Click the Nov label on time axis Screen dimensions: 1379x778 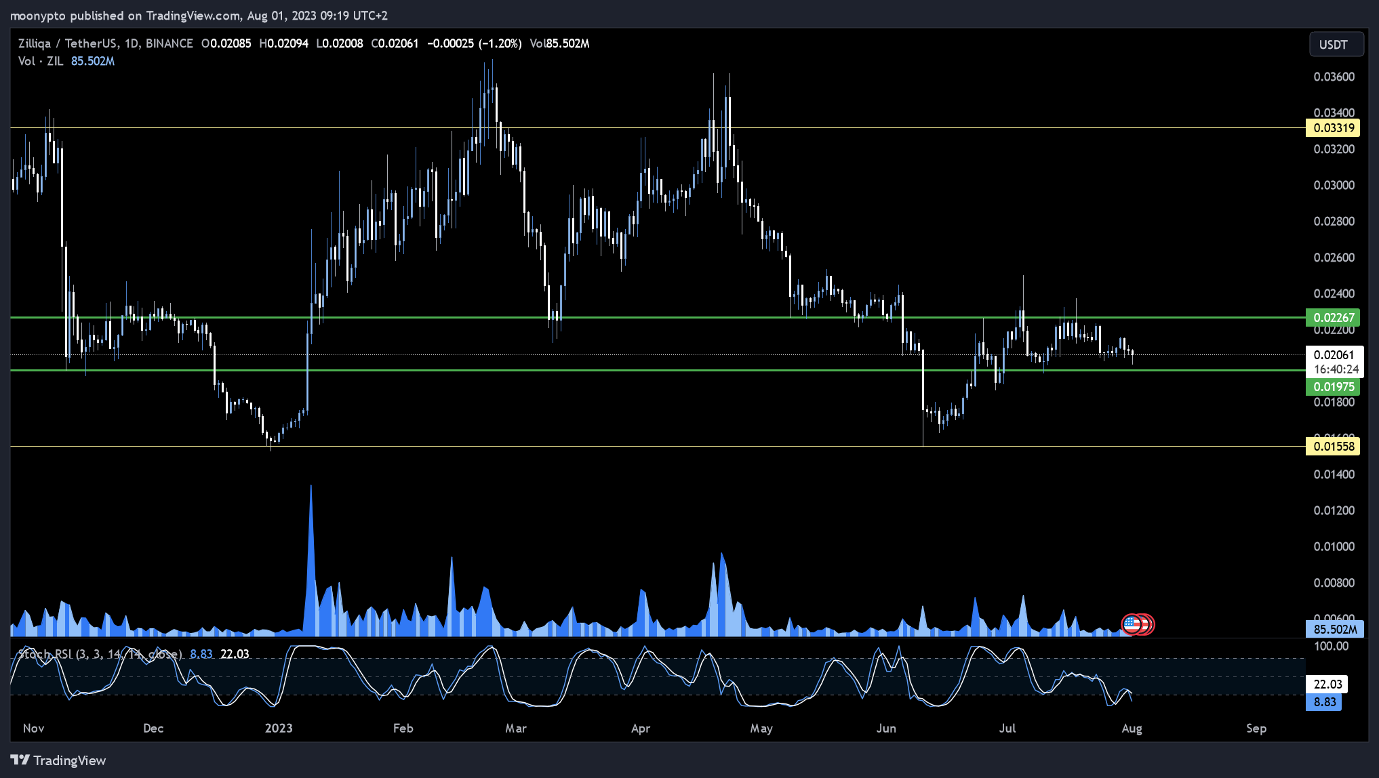[x=33, y=729]
